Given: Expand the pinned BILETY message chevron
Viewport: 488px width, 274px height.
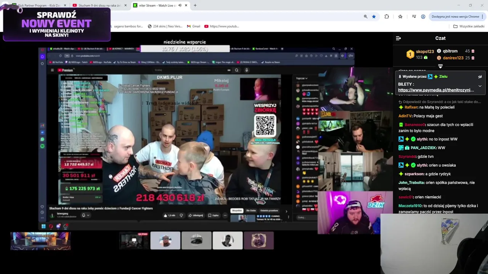Looking at the screenshot, I should (480, 86).
